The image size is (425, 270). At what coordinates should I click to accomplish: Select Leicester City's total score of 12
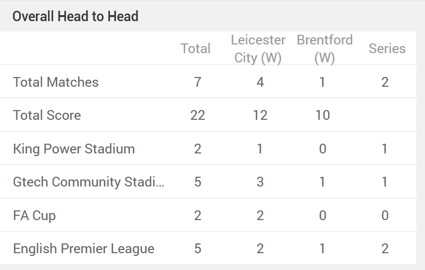coord(260,115)
